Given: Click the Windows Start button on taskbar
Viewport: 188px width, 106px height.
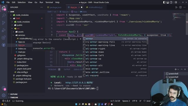Looking at the screenshot, I should (76, 104).
